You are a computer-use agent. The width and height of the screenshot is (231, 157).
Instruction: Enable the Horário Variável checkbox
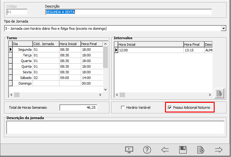coord(123,107)
